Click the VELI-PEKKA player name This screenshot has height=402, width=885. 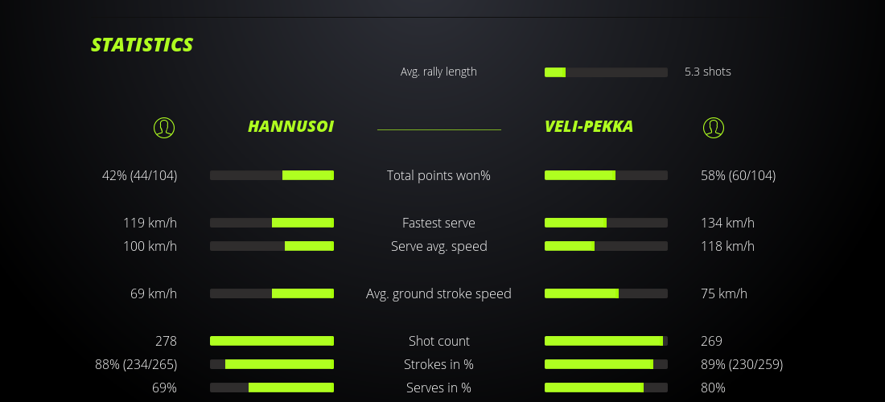click(x=589, y=127)
